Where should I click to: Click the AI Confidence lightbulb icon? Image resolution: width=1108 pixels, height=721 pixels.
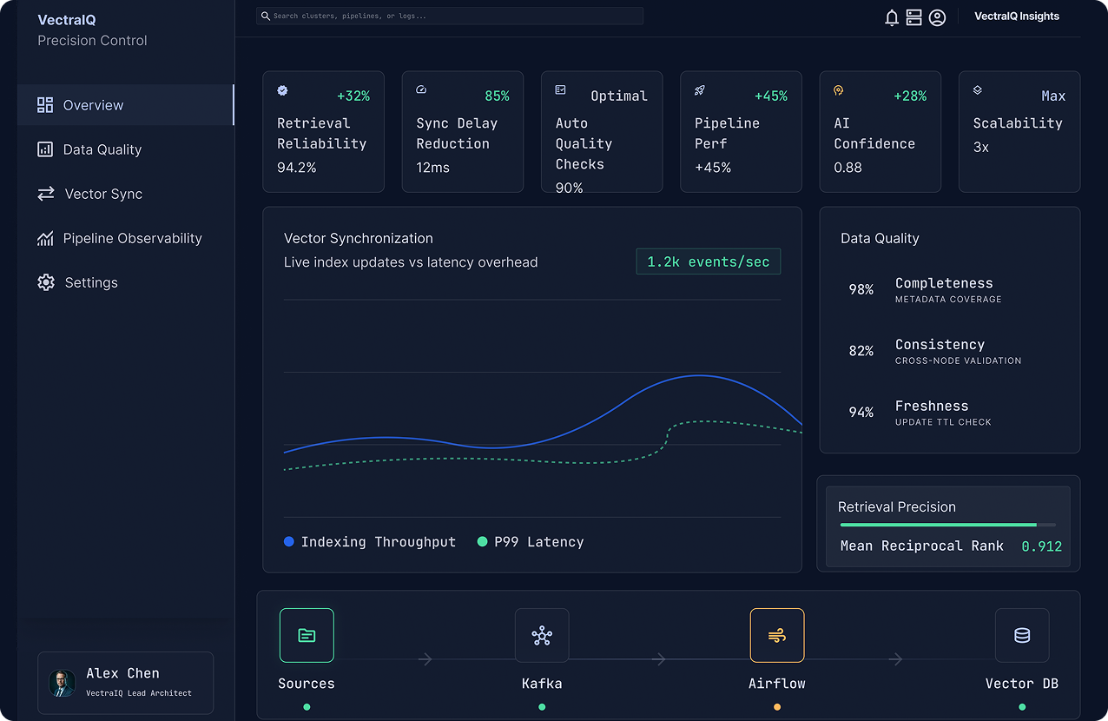(839, 90)
